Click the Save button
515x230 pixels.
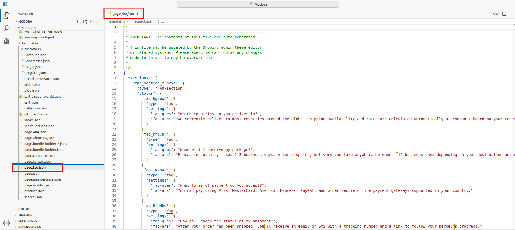tap(496, 14)
